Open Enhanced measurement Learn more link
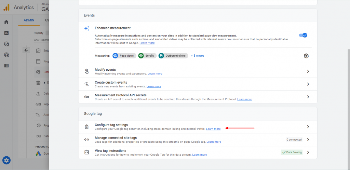 [147, 43]
